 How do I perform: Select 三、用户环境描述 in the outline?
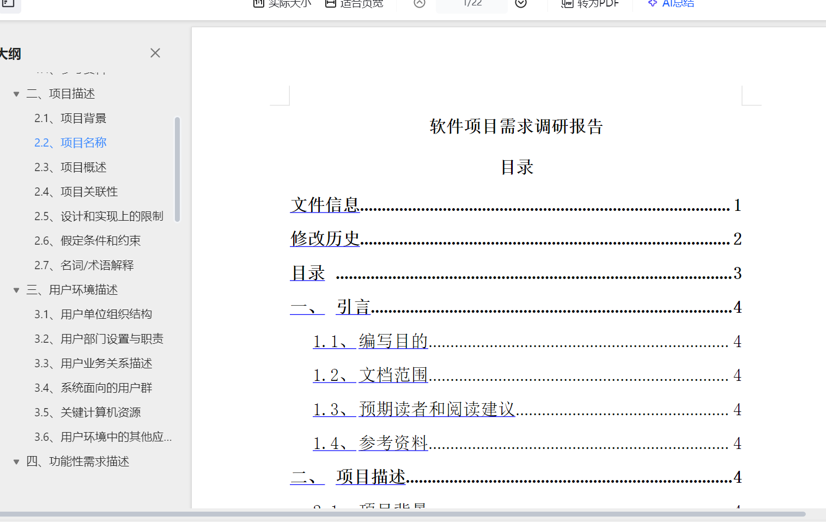pyautogui.click(x=72, y=290)
